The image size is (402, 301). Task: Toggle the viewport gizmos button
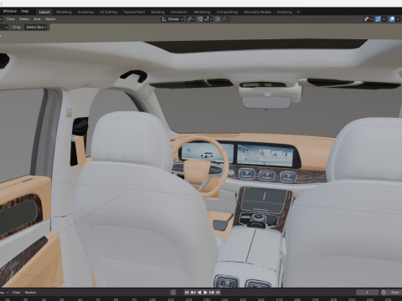point(378,19)
